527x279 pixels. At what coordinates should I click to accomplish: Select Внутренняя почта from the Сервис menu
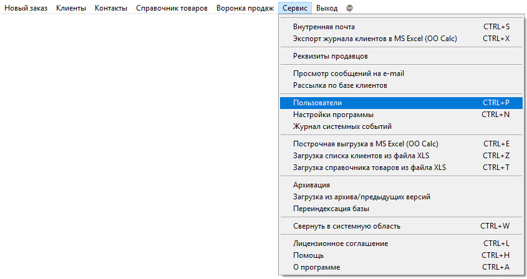tap(324, 27)
